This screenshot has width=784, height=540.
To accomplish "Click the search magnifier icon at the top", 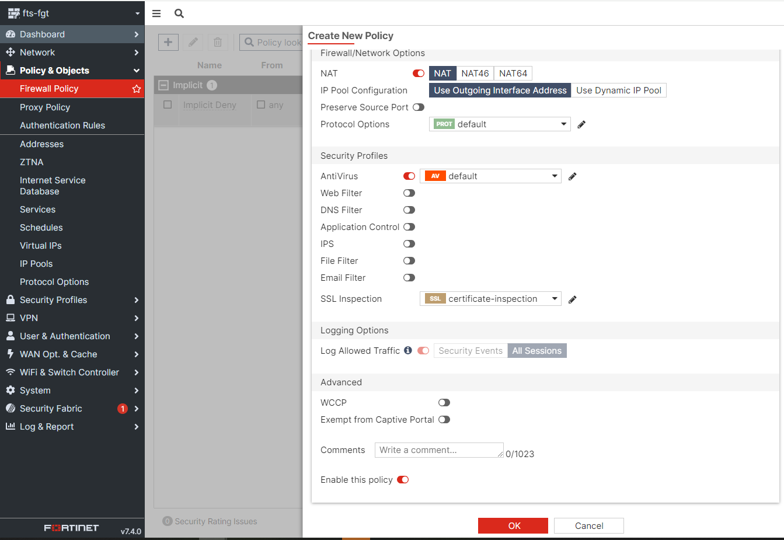I will point(178,13).
